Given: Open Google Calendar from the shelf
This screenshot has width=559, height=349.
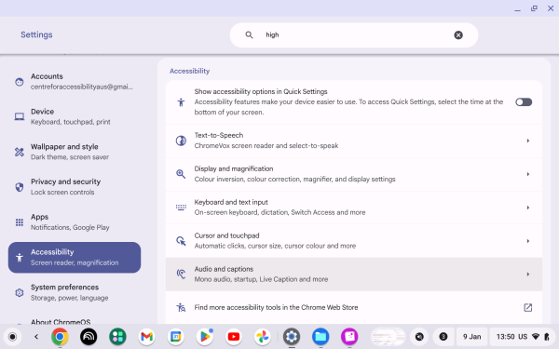Looking at the screenshot, I should click(175, 337).
